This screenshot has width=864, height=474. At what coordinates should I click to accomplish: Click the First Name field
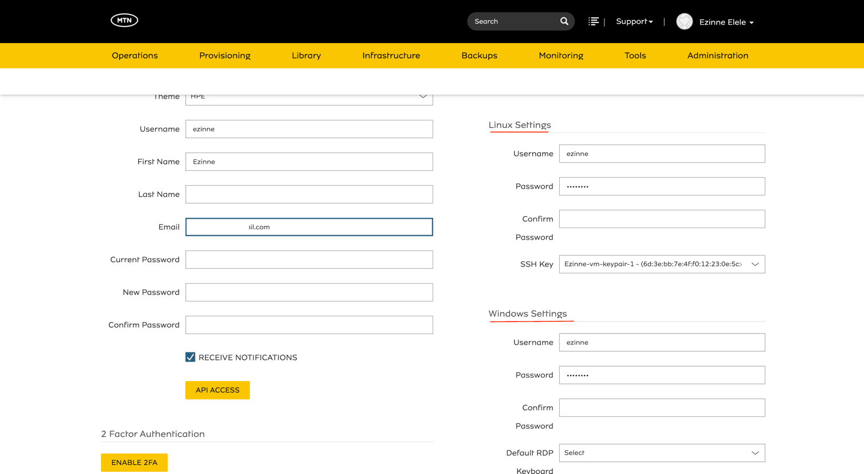(309, 162)
